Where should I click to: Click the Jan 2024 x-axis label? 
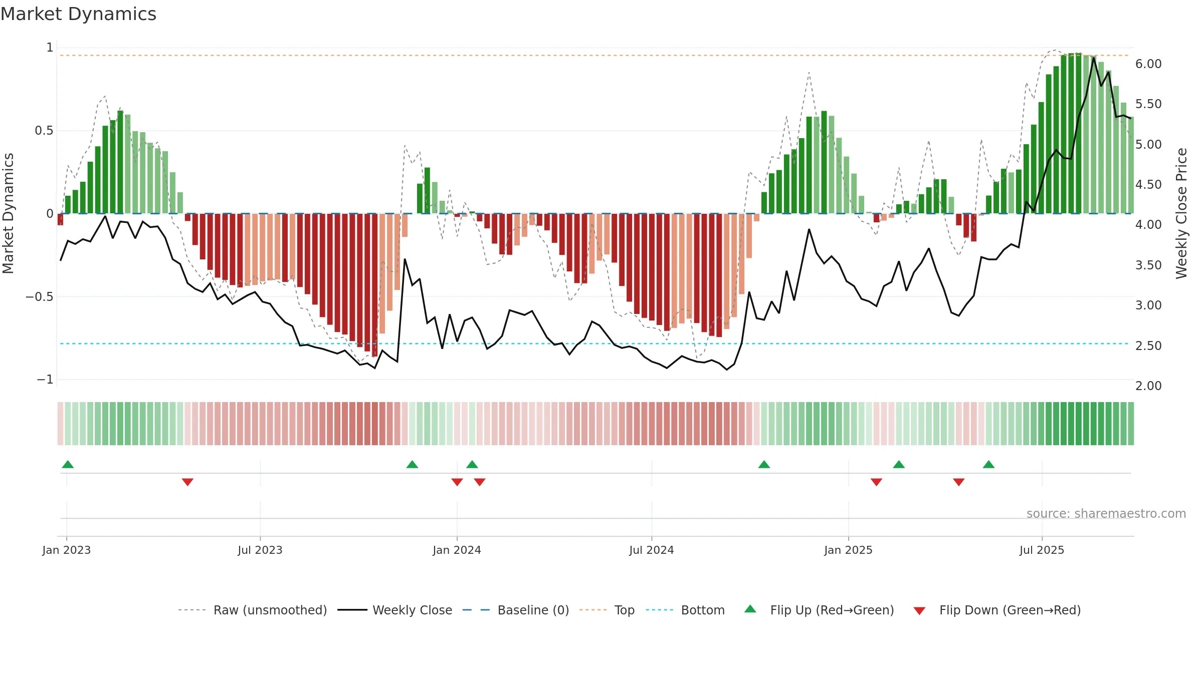(457, 550)
